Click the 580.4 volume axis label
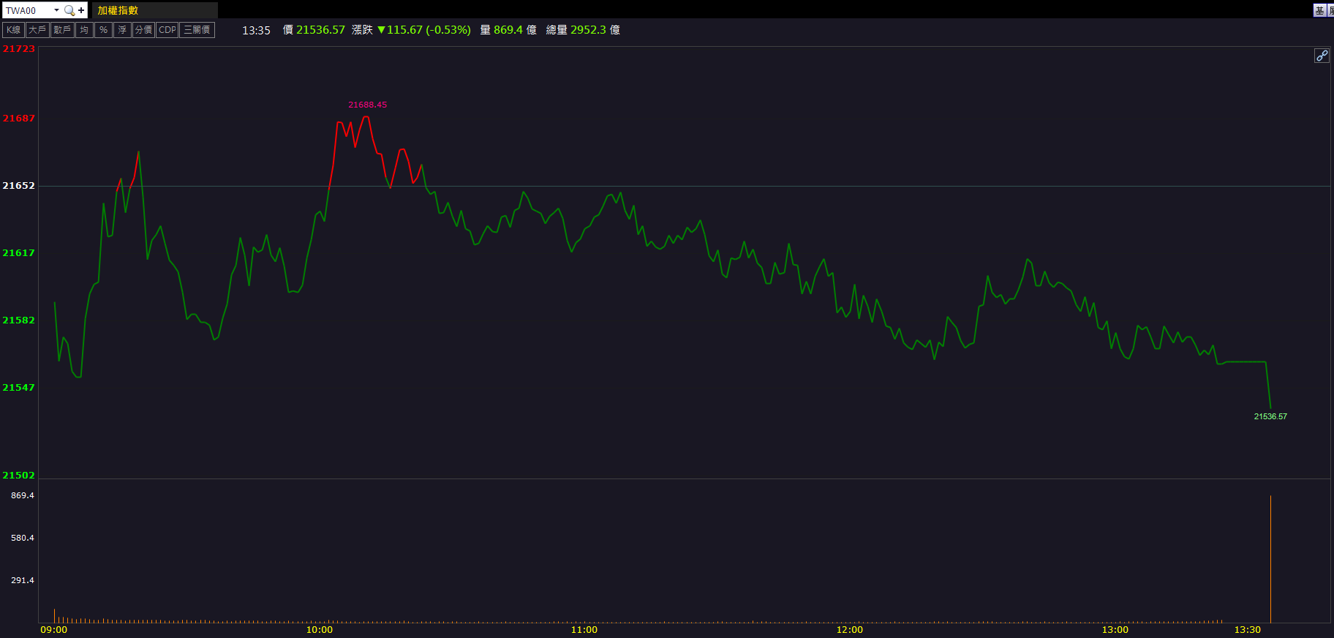The width and height of the screenshot is (1334, 638). click(x=23, y=538)
